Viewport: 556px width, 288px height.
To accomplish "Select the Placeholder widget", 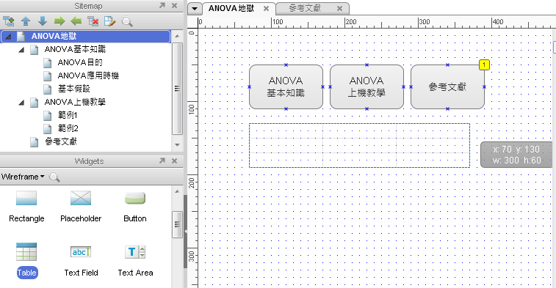I will [81, 207].
